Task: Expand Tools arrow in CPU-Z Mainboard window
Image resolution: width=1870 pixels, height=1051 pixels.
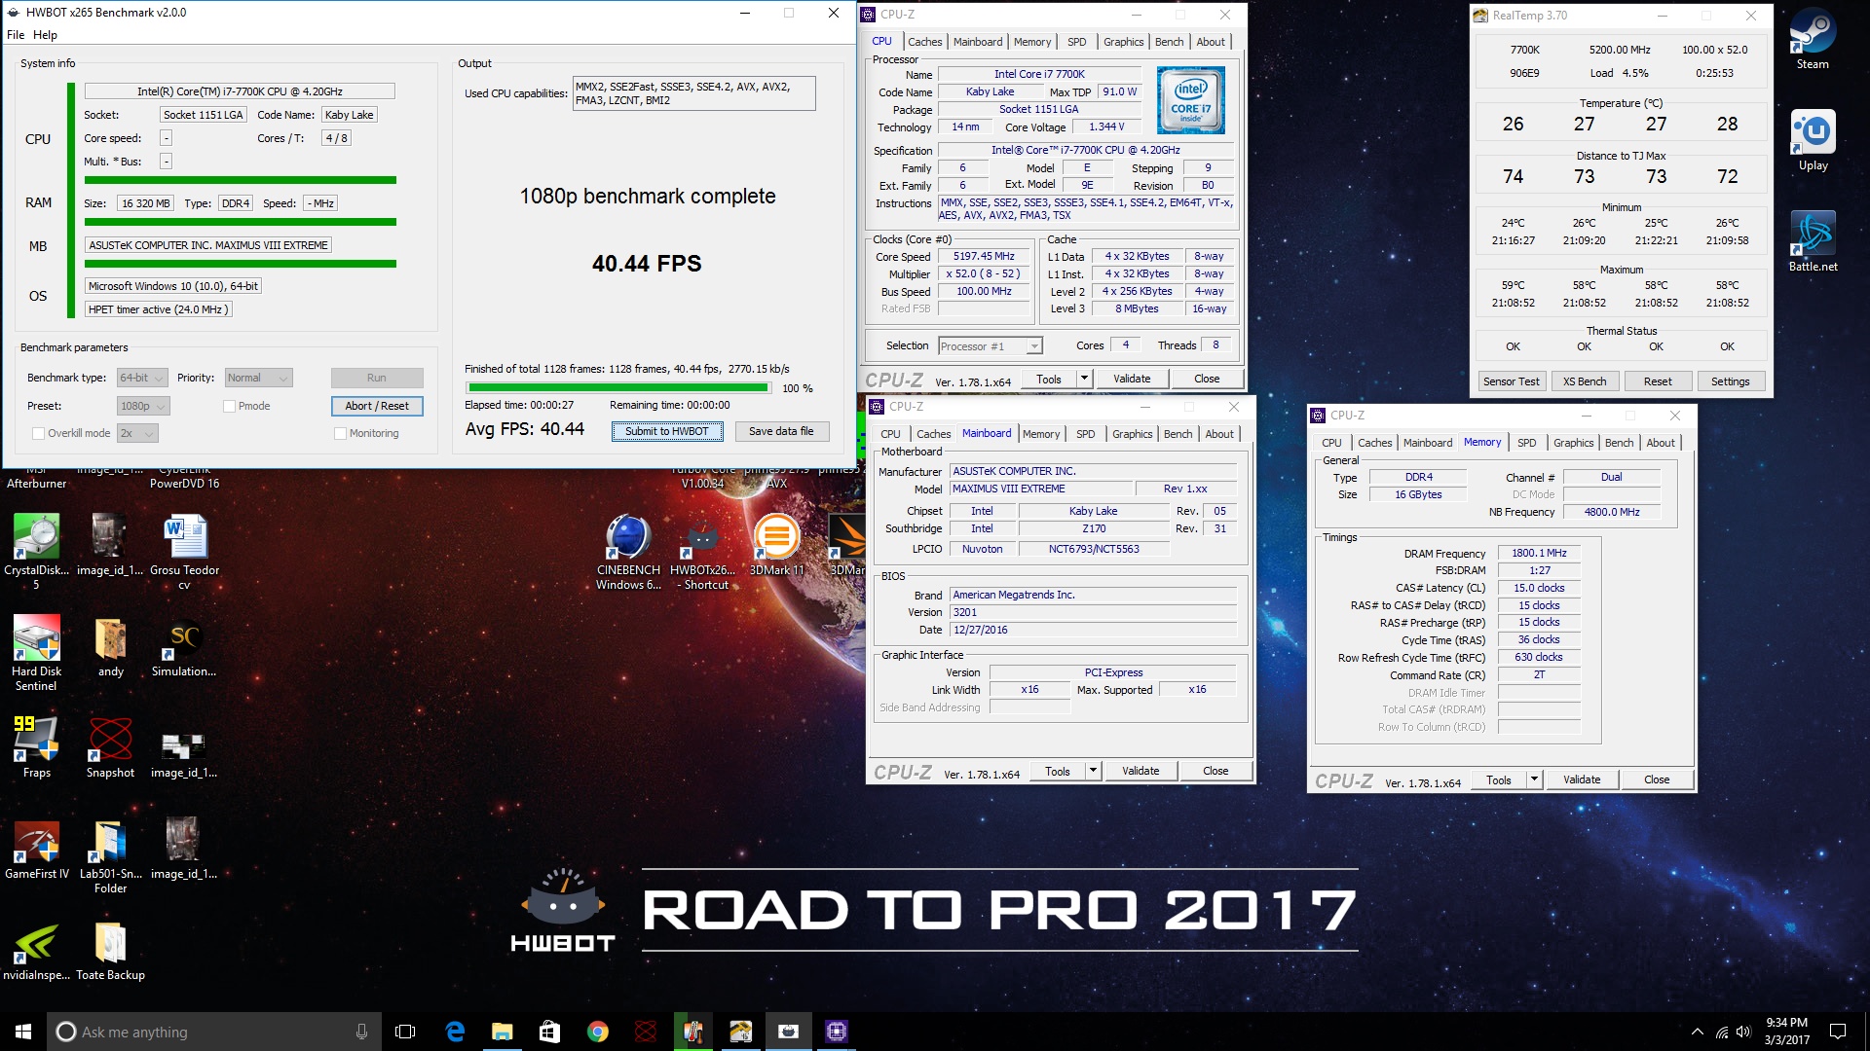Action: [1093, 771]
